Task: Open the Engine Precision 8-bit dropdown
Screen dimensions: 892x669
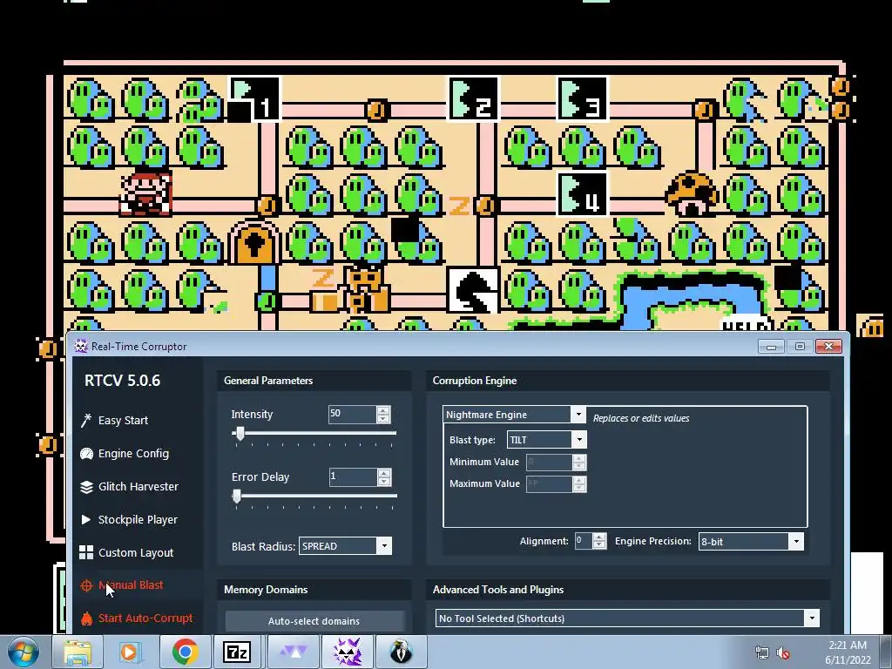Action: coord(751,542)
